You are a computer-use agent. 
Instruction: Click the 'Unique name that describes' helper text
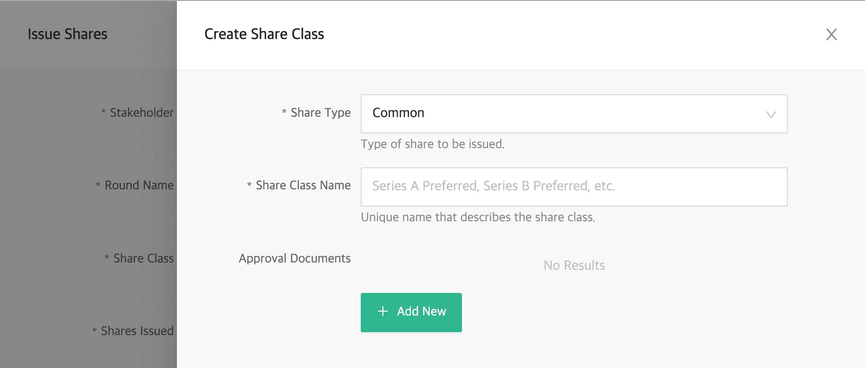[478, 217]
